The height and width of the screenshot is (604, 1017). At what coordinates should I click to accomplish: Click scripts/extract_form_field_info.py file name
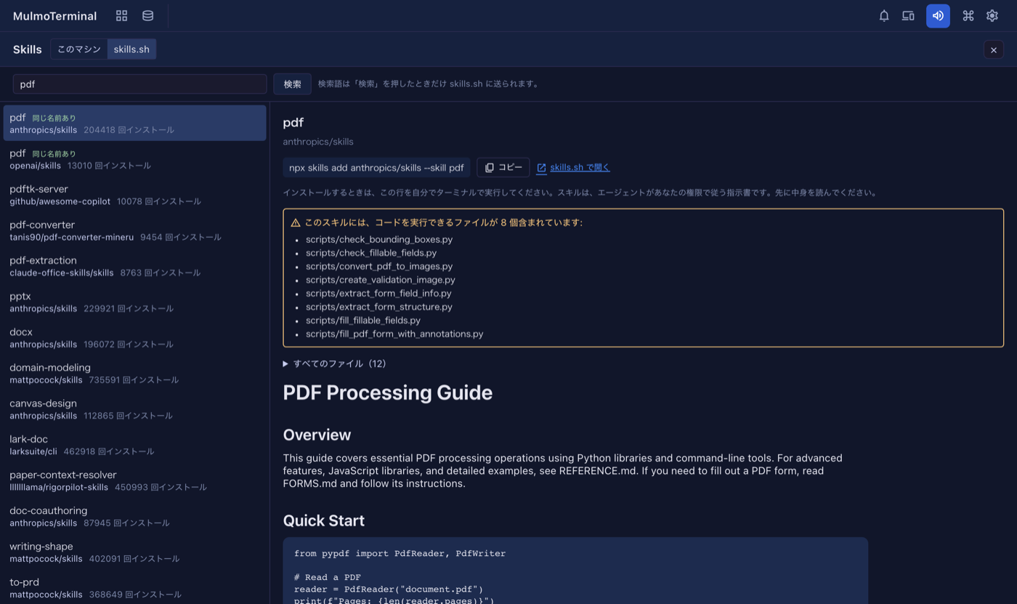pyautogui.click(x=378, y=294)
